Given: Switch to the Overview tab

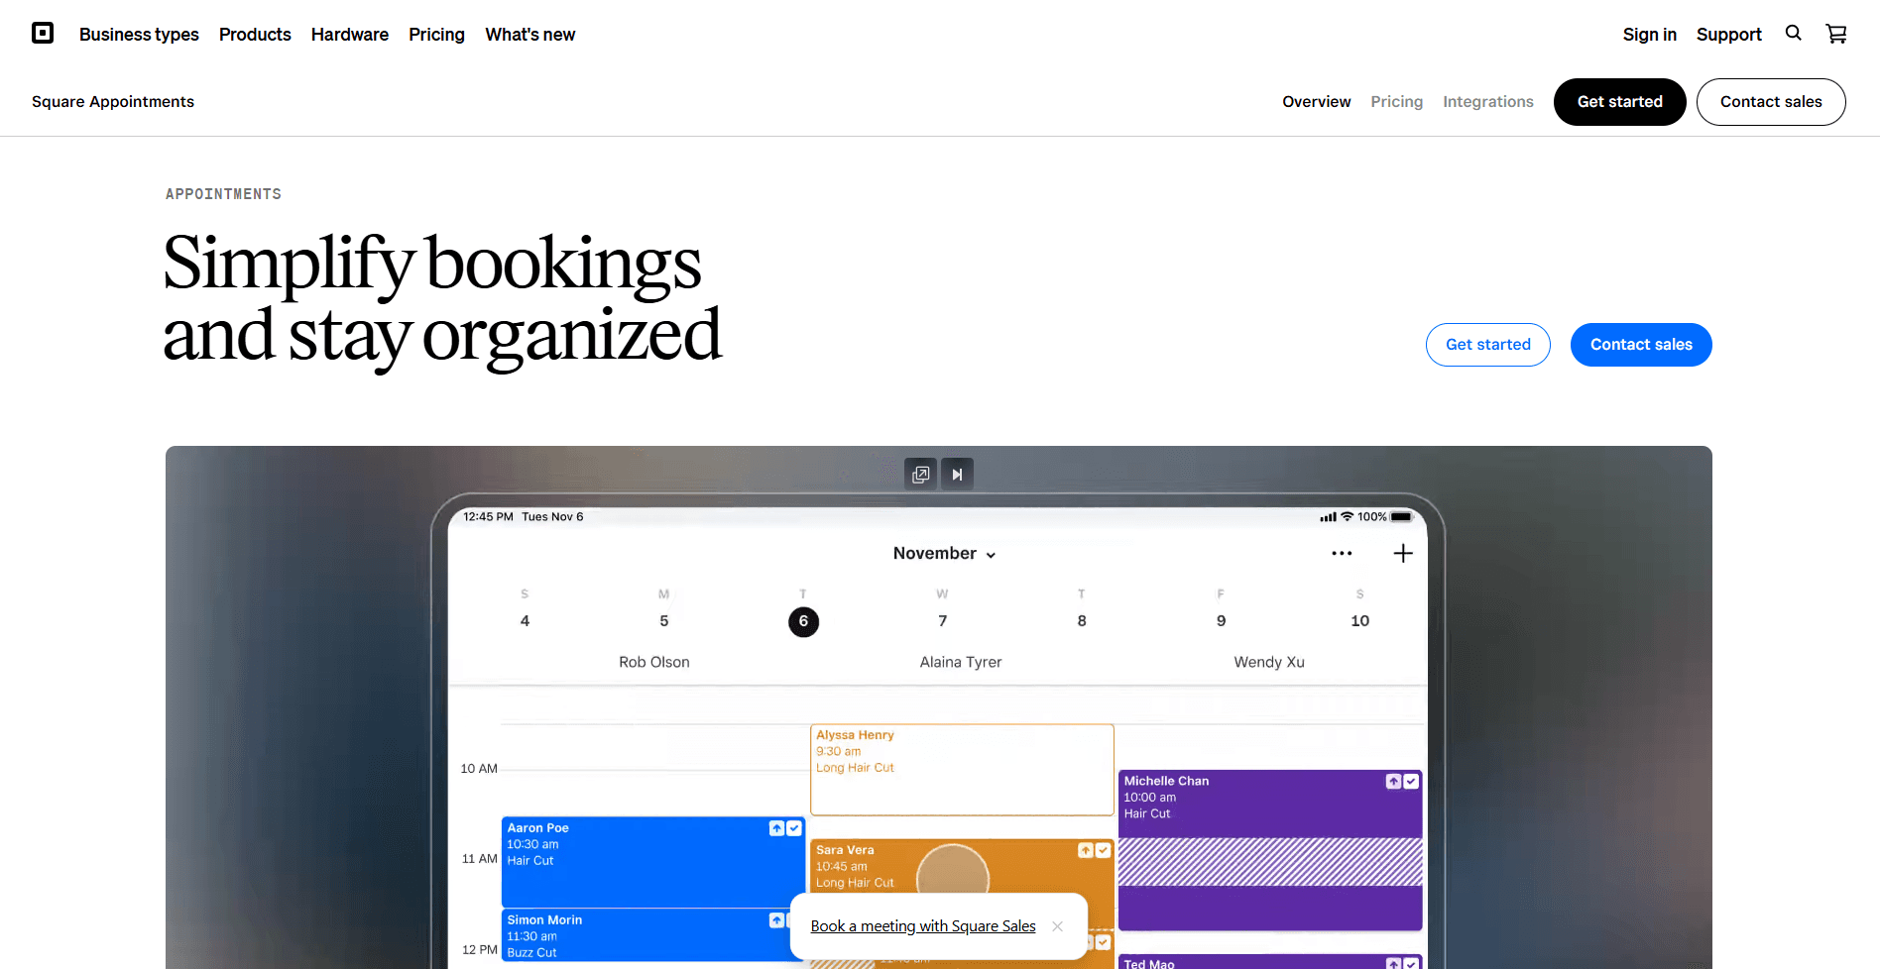Looking at the screenshot, I should click(x=1316, y=102).
